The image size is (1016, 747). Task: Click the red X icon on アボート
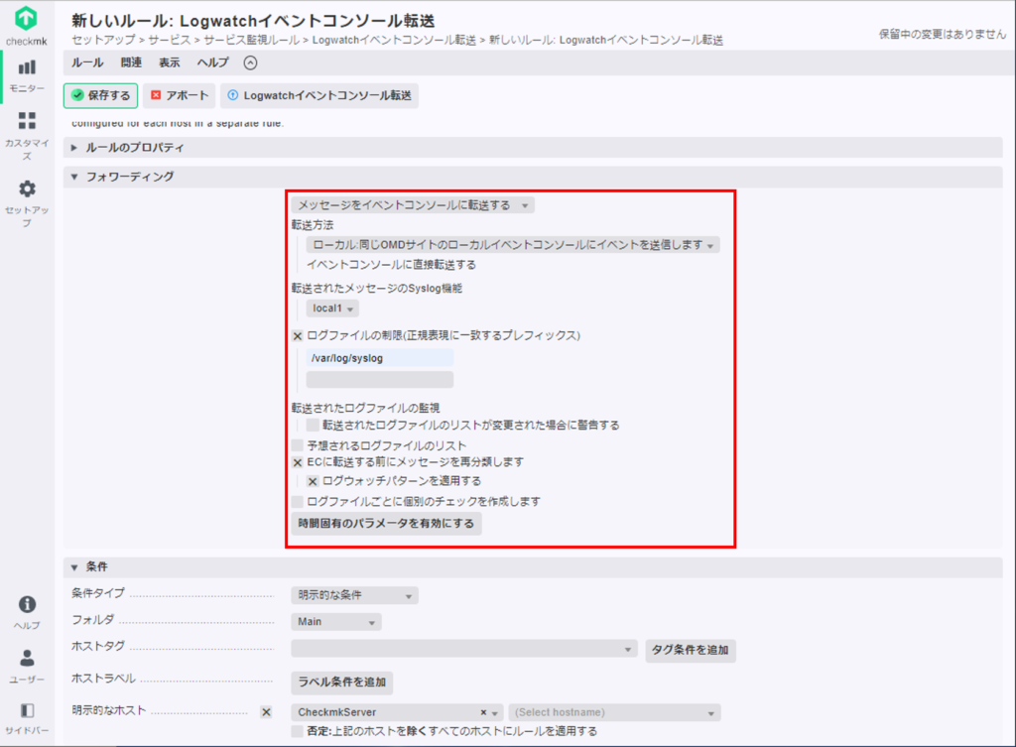pos(156,95)
